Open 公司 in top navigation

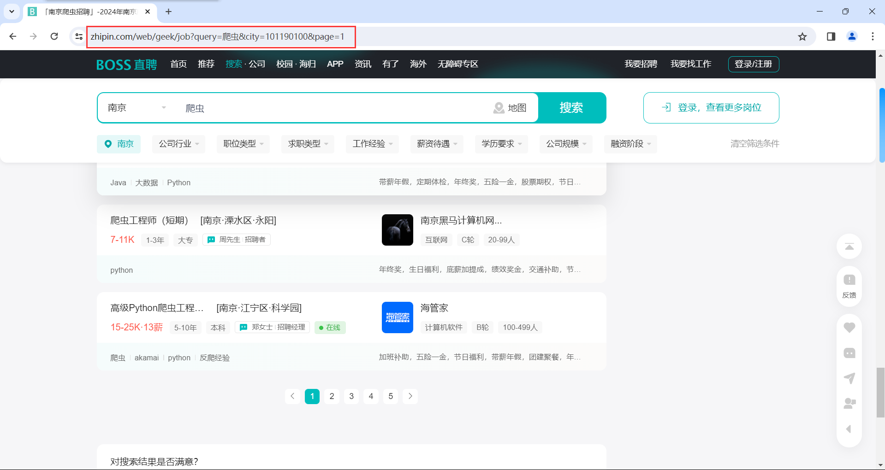coord(257,64)
